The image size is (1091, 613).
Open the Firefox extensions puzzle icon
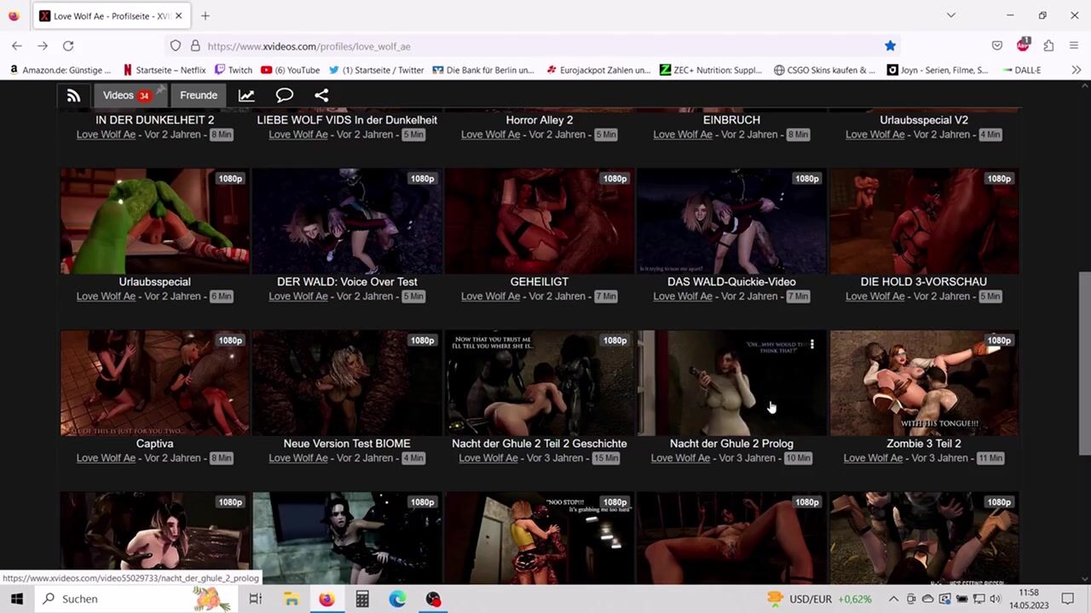click(1048, 46)
